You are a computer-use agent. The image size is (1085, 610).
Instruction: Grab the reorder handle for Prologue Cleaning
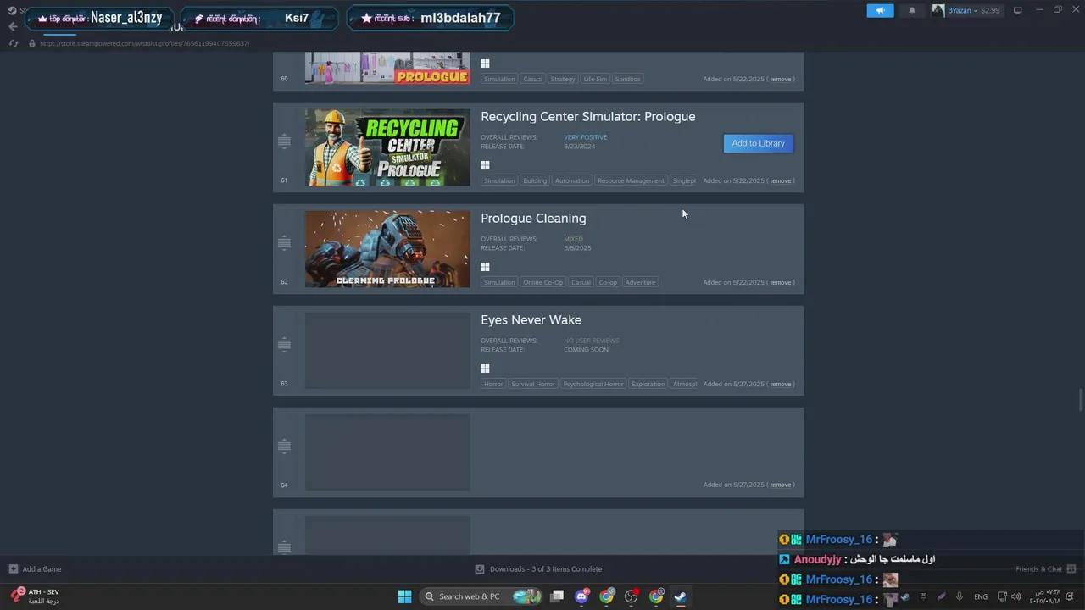(x=284, y=243)
